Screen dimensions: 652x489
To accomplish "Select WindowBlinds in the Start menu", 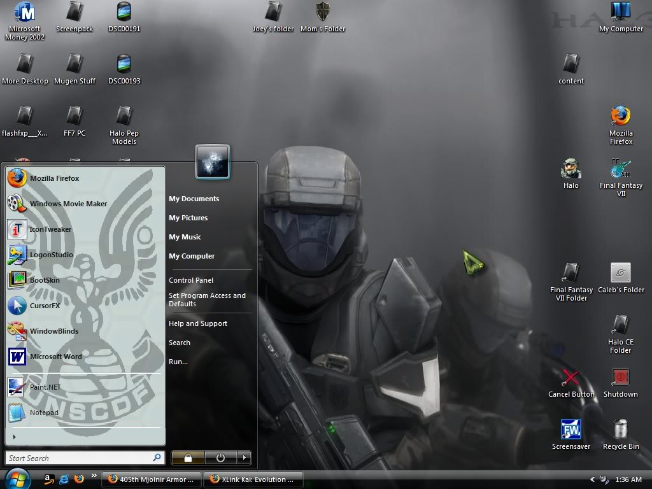I will pos(85,331).
